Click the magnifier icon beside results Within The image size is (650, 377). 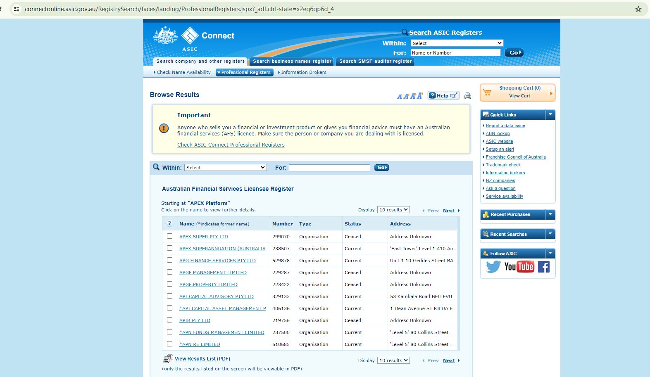[156, 167]
